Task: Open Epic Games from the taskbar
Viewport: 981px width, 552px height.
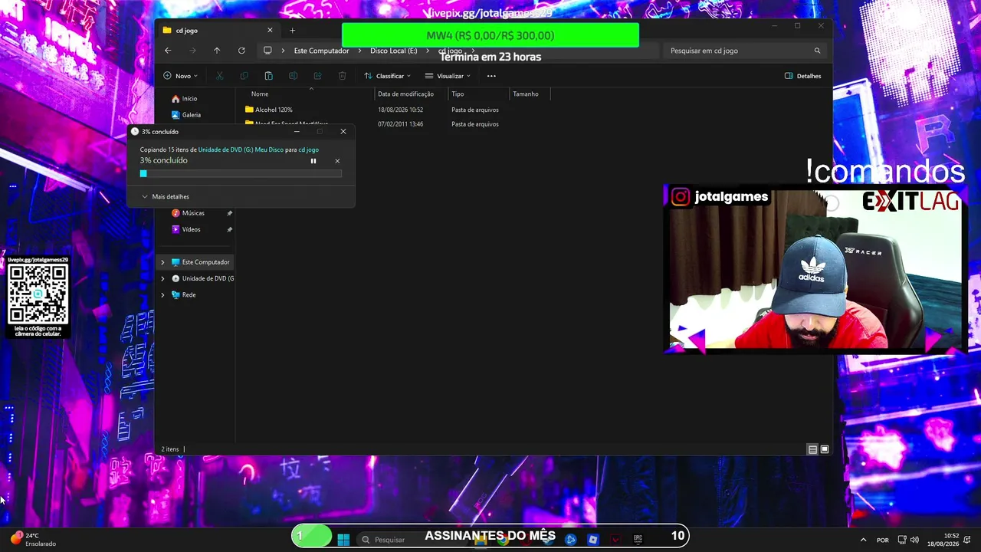Action: pyautogui.click(x=638, y=539)
